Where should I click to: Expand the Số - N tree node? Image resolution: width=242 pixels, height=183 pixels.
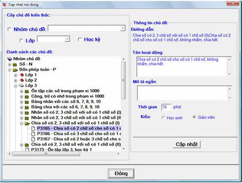coord(9,65)
